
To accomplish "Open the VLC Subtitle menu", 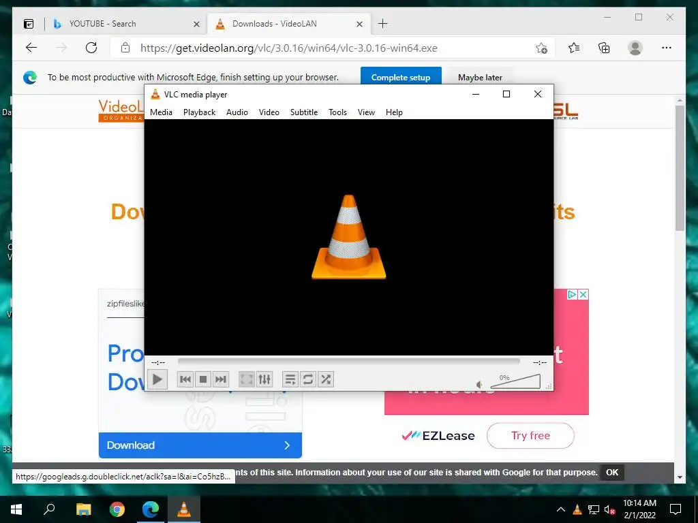I will pos(304,112).
